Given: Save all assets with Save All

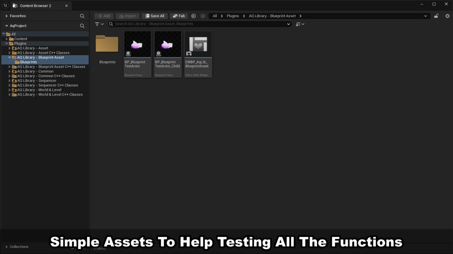Looking at the screenshot, I should (155, 16).
